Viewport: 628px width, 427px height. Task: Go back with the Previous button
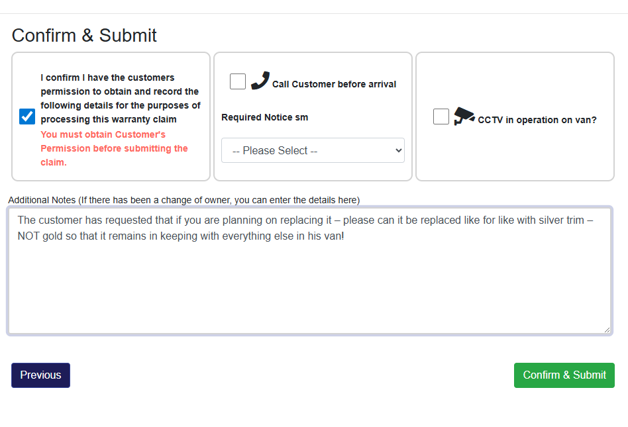tap(40, 375)
